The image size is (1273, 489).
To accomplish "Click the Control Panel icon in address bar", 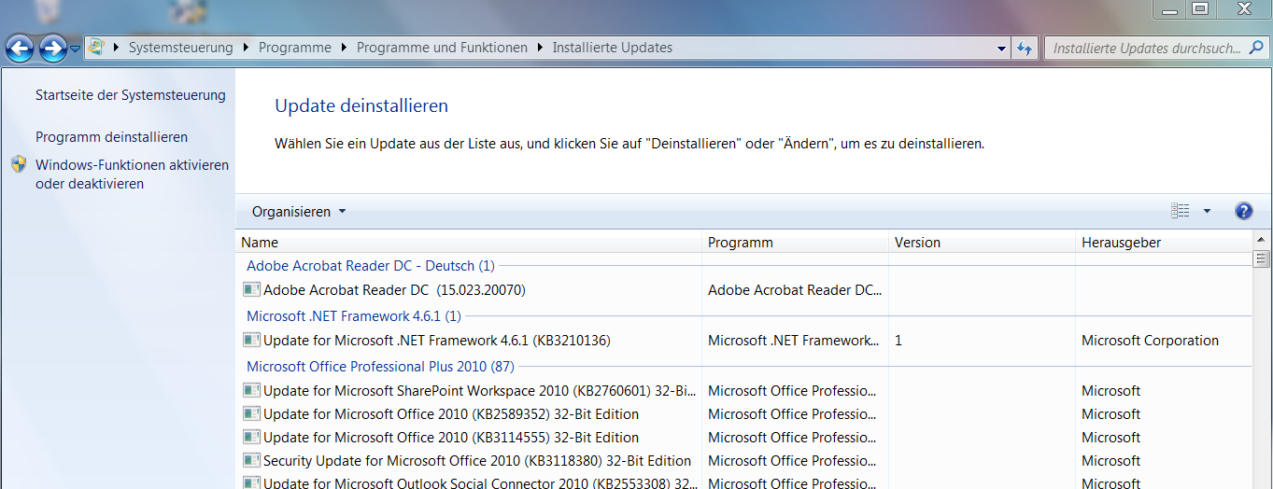I will click(x=96, y=48).
